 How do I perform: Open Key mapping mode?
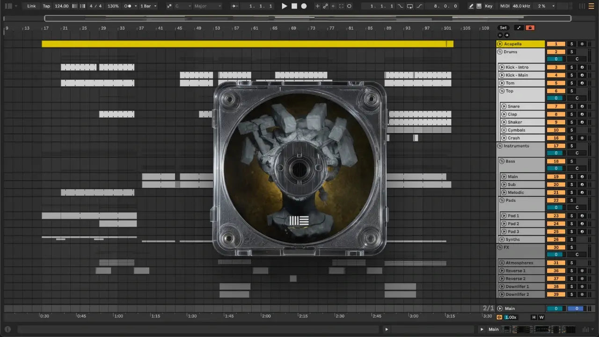coord(489,6)
